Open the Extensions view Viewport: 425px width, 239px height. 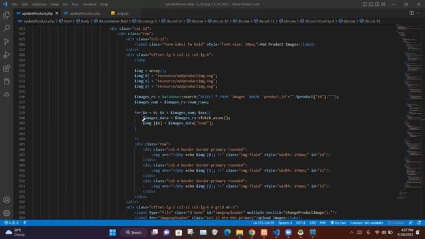7,68
